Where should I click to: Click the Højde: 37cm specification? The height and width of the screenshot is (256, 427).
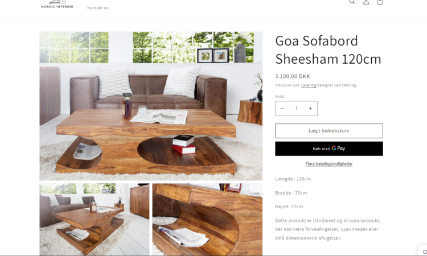289,207
